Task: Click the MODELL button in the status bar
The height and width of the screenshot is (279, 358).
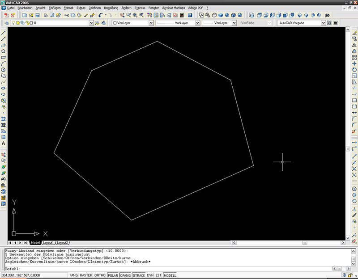Action: (x=170, y=275)
